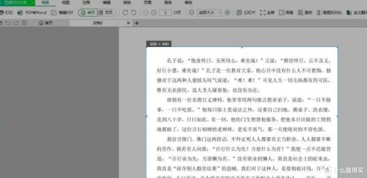Viewport: 367px width, 178px height.
Task: Click the 全文翻译 translation icon
Action: tap(349, 13)
